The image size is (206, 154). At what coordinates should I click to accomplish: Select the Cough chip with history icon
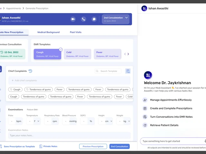pyautogui.click(x=15, y=90)
